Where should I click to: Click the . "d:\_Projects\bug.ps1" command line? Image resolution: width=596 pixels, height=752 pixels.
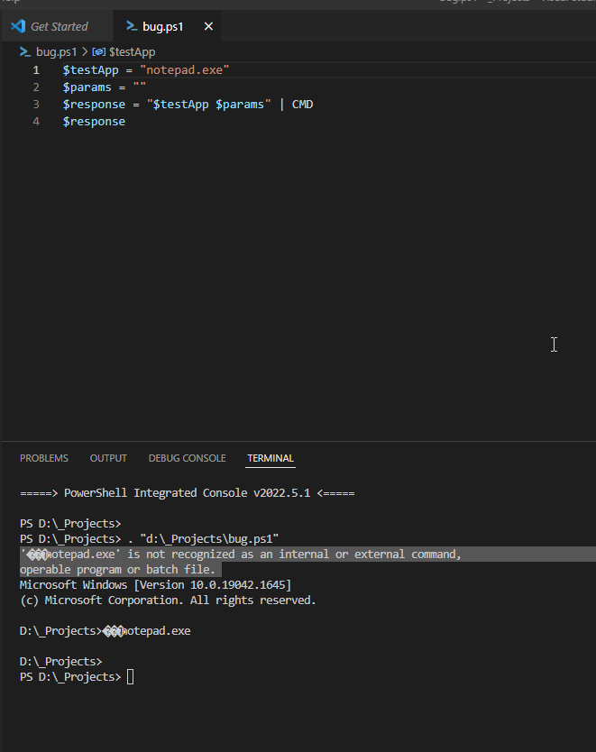click(x=149, y=539)
